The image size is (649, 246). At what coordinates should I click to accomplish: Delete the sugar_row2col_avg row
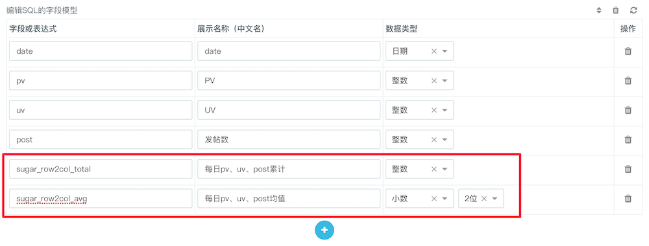[x=628, y=199]
